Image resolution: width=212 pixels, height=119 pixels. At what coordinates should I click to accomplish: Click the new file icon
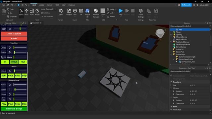tap(8, 5)
